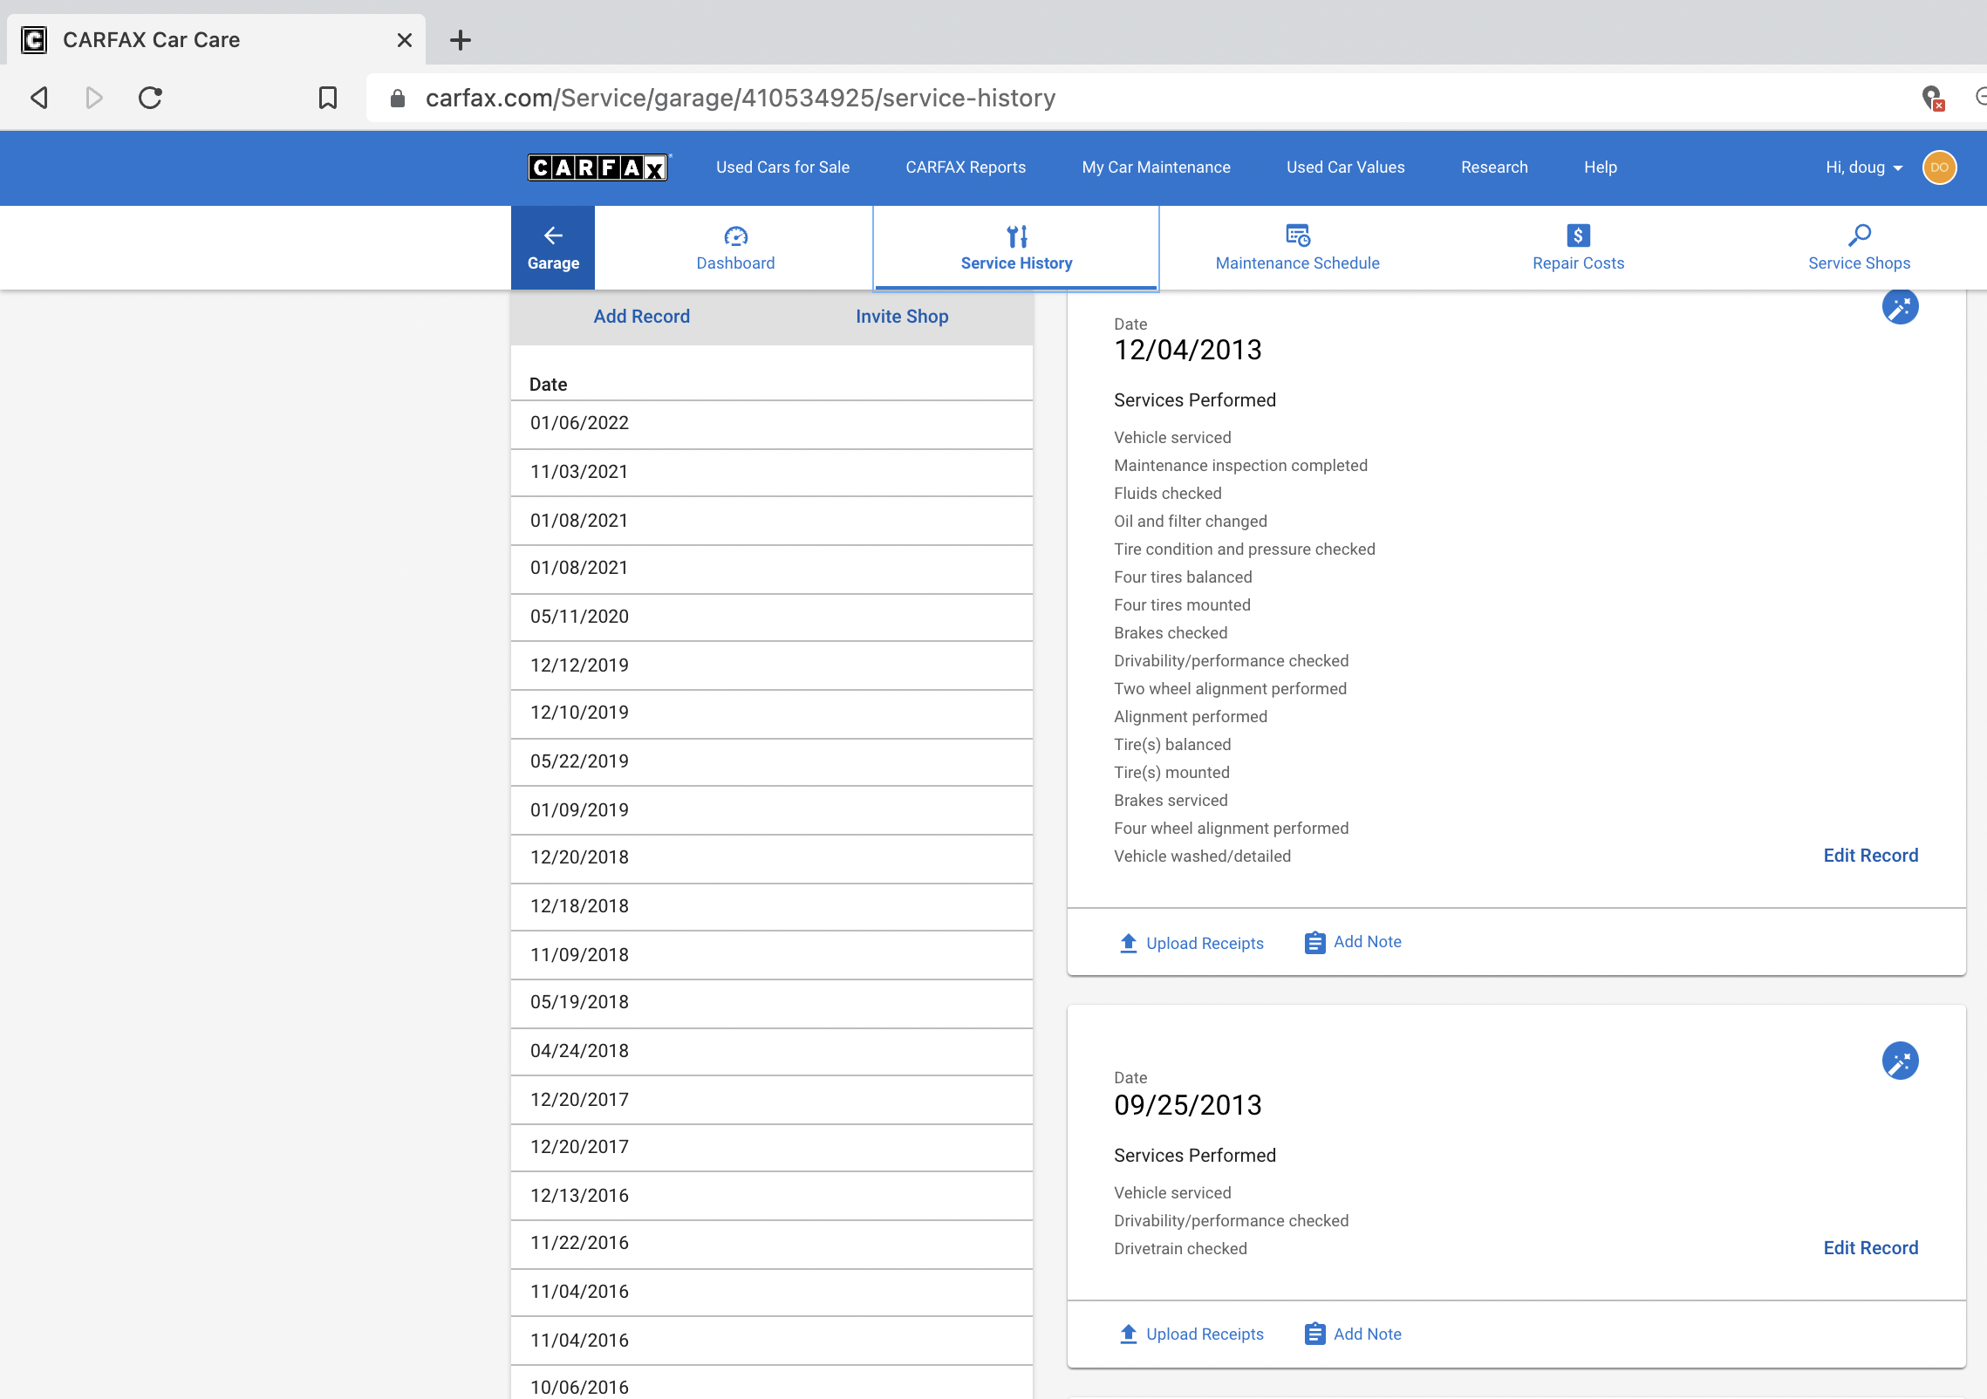1987x1399 pixels.
Task: Click the 'Four wheel alignment performed' line
Action: tap(1231, 829)
